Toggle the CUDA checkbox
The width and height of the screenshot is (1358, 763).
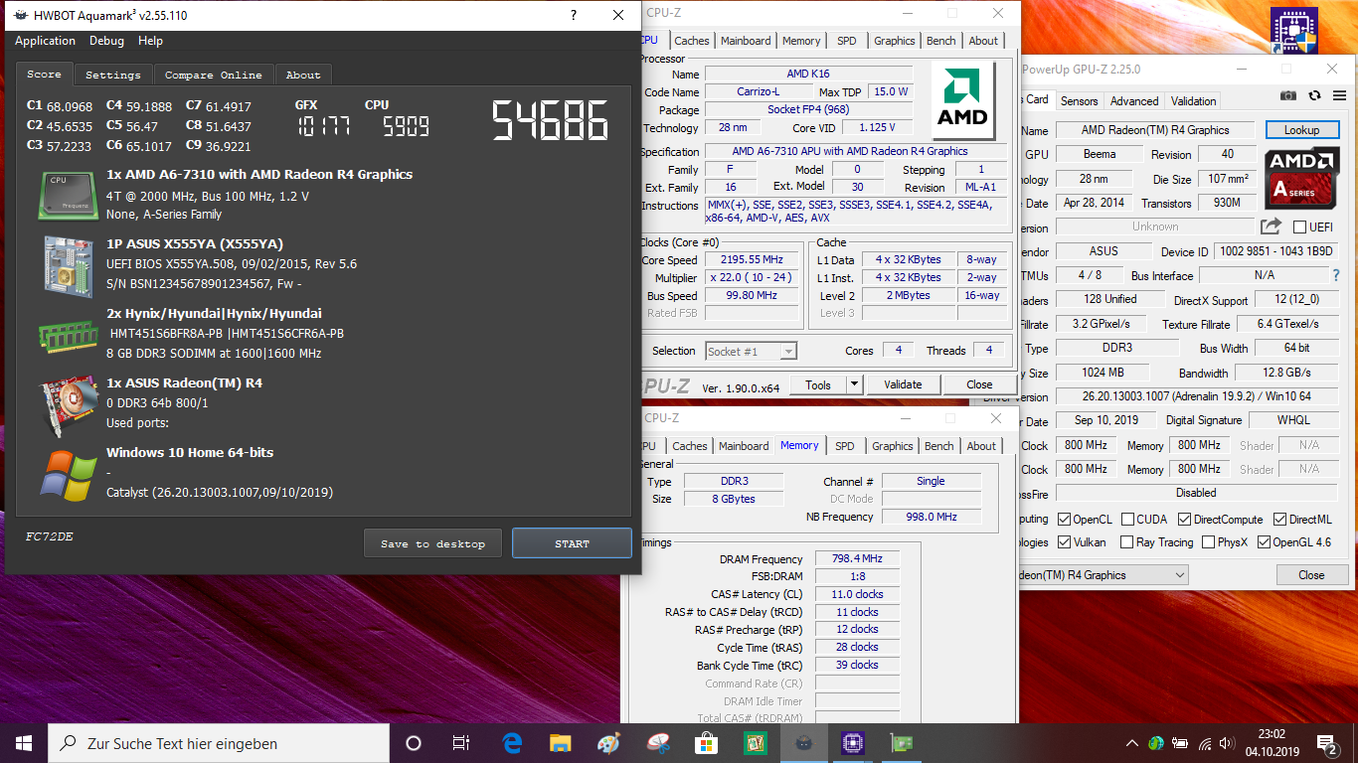click(x=1126, y=520)
